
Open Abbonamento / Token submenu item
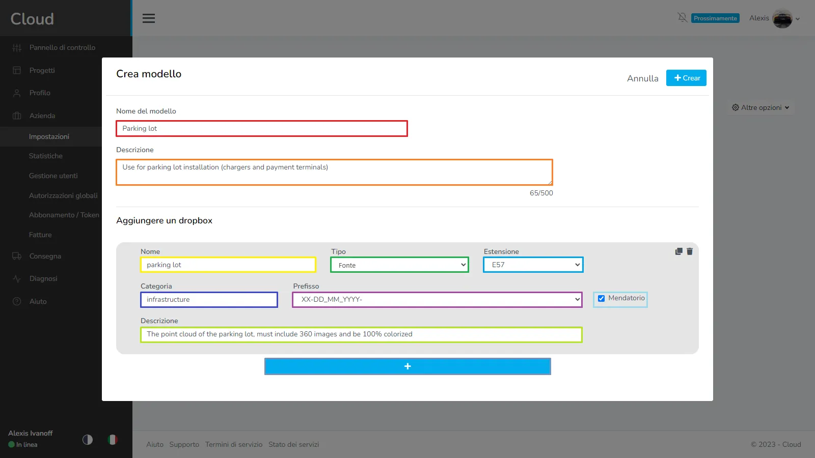(x=64, y=215)
